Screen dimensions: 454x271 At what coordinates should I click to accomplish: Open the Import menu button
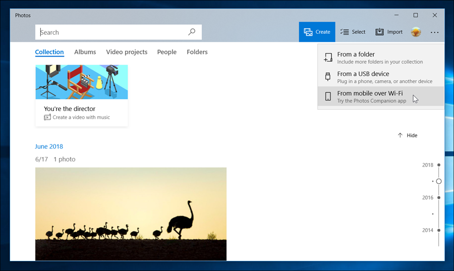[389, 32]
